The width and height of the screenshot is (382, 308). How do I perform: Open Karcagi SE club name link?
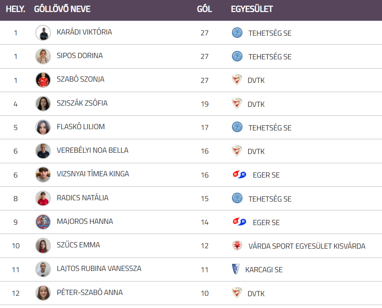264,270
